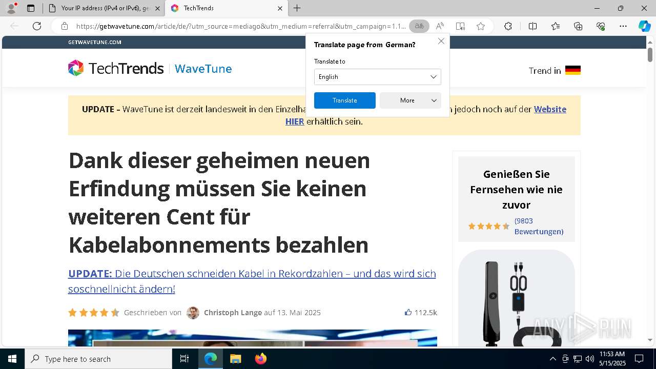The height and width of the screenshot is (369, 656).
Task: Open the 9803 Bewertungen reviews link
Action: coord(539,226)
